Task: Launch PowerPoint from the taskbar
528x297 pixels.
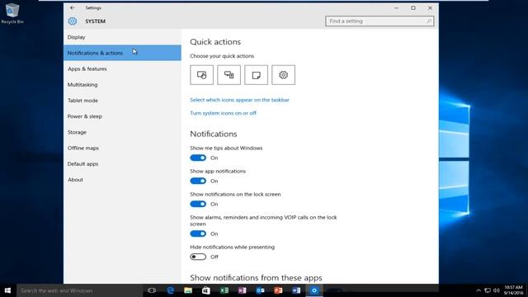Action: (278, 290)
